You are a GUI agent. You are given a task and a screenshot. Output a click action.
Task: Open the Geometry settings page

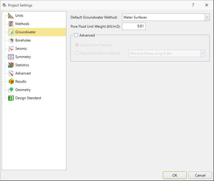(23, 90)
